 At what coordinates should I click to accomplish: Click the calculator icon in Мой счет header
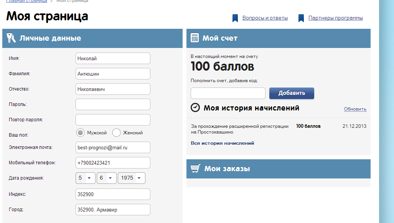pos(195,38)
